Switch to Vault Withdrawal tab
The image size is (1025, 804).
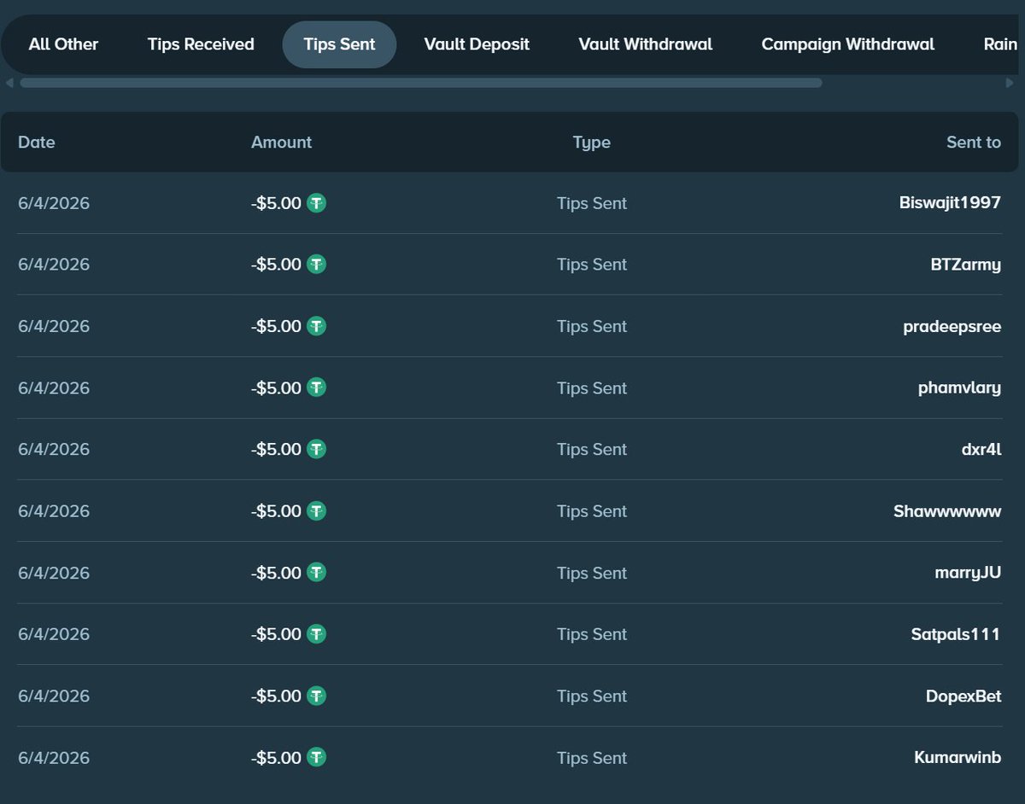[645, 44]
